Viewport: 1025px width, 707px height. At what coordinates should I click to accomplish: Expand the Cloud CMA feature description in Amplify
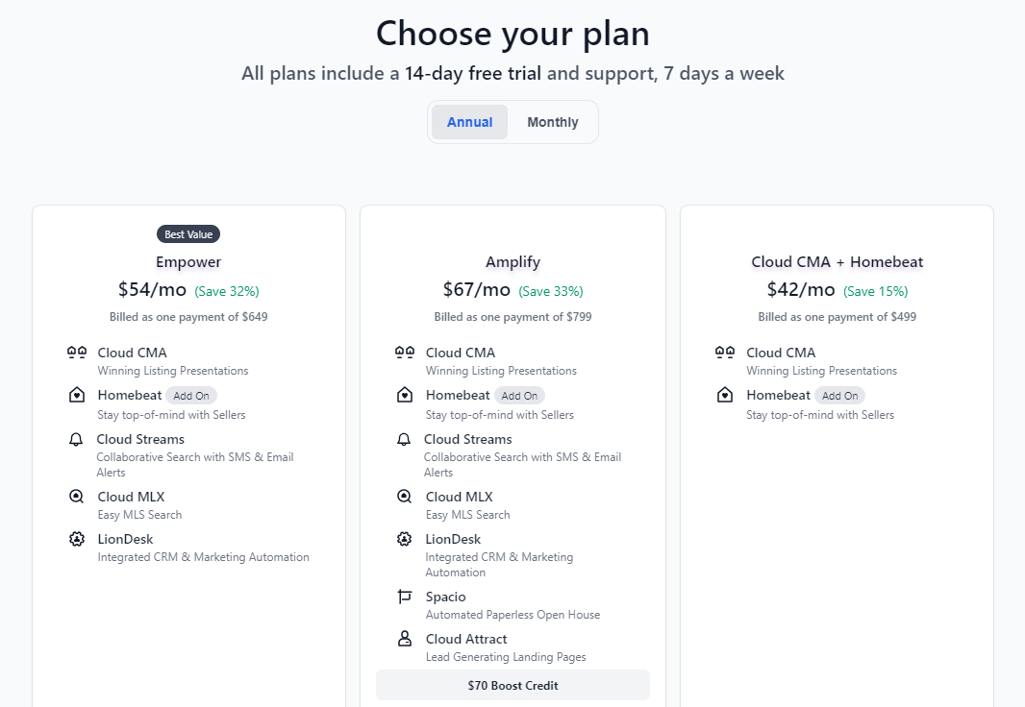pyautogui.click(x=459, y=353)
